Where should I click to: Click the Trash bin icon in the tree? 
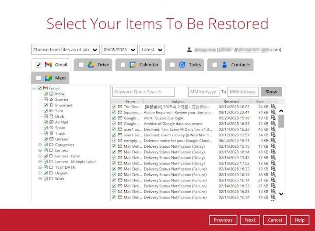pos(52,133)
